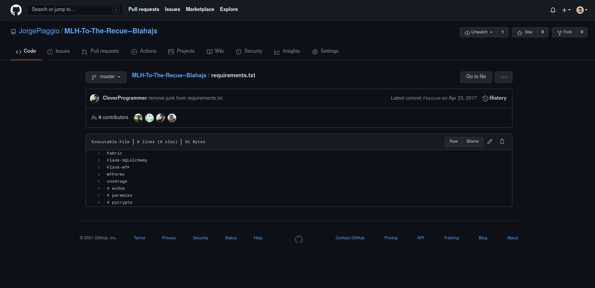Open footer Security link
Screen dimensions: 595x288
coord(201,238)
